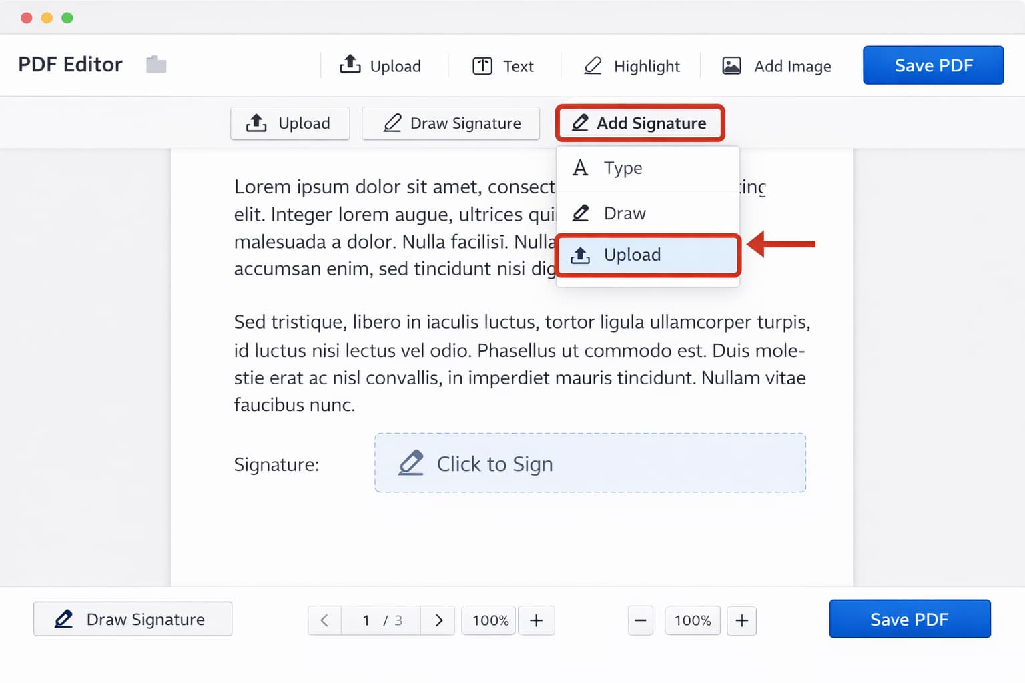Click the "PDF Editor" title

[70, 65]
